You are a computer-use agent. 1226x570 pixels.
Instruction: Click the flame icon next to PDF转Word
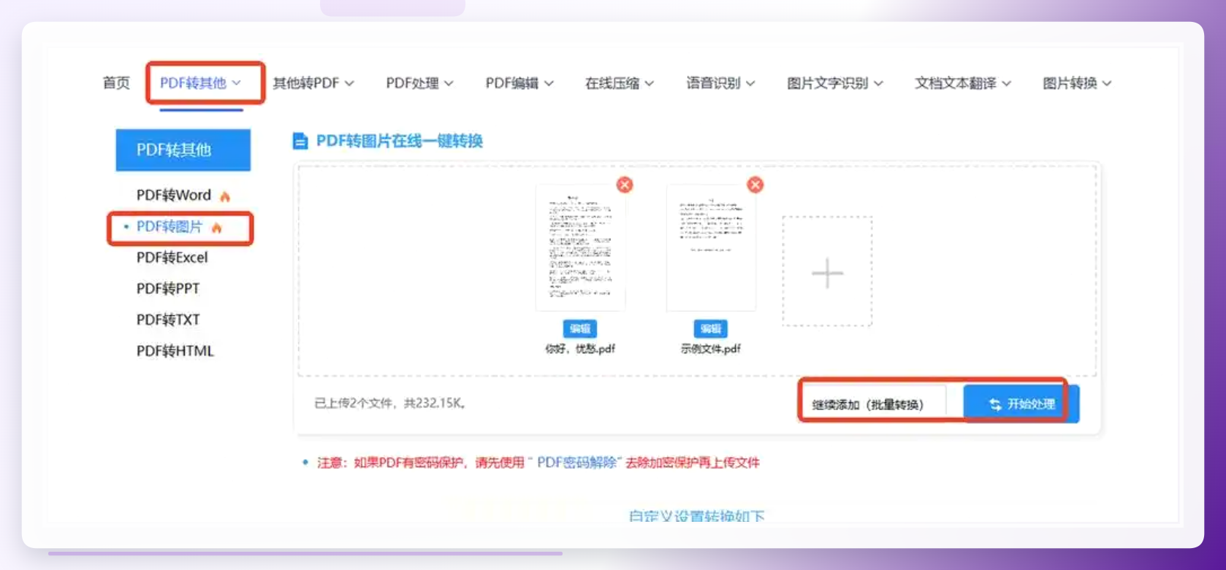coord(225,196)
